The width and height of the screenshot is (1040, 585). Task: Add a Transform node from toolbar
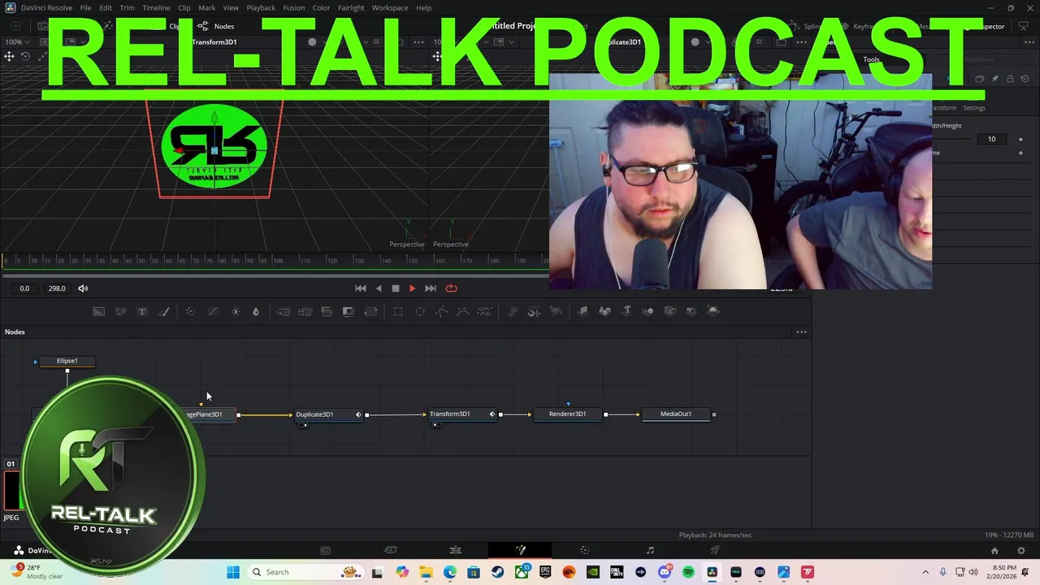coord(370,311)
